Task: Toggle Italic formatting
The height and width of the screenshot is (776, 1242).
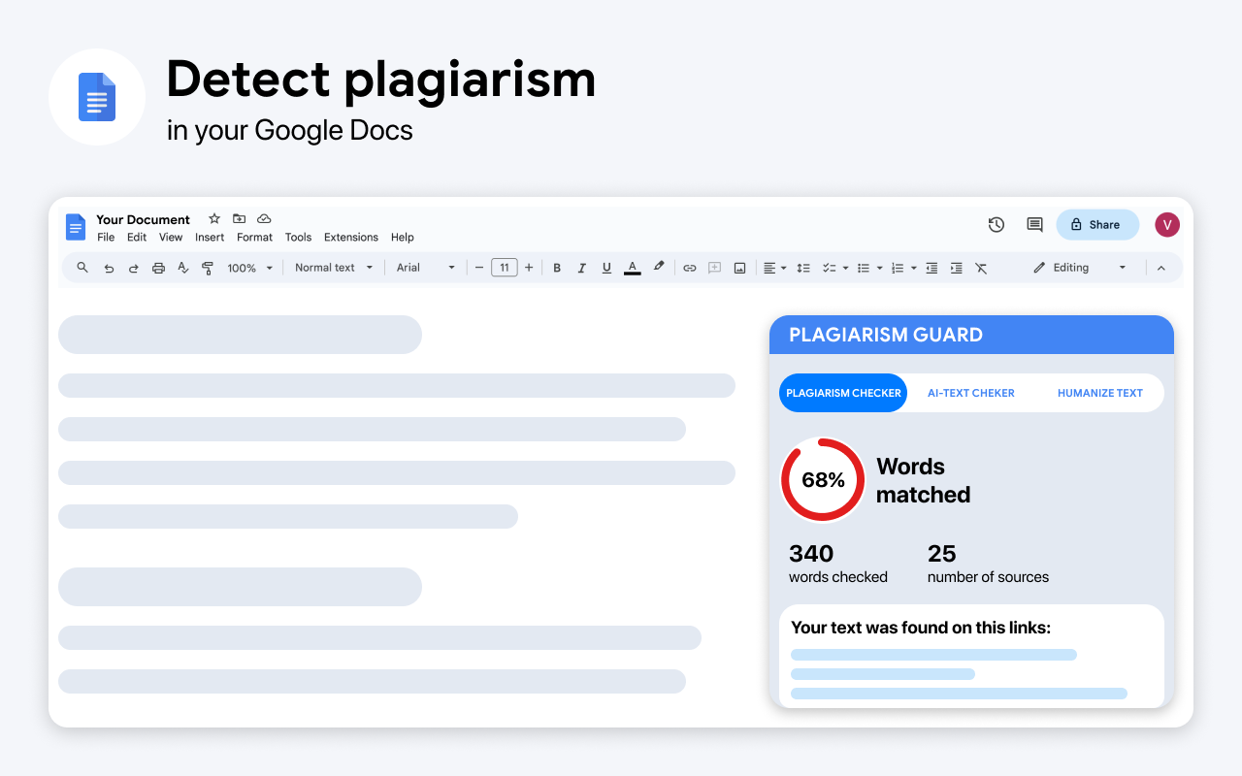Action: 582,268
